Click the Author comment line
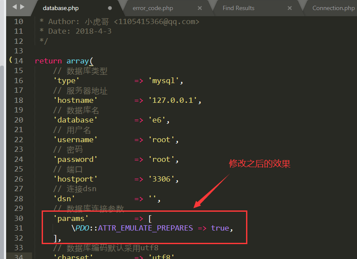Viewport: 357px width, 259px height. (120, 21)
